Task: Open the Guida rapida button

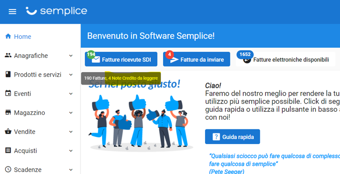Action: click(x=232, y=136)
